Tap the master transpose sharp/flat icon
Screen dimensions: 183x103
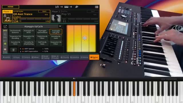(57, 7)
